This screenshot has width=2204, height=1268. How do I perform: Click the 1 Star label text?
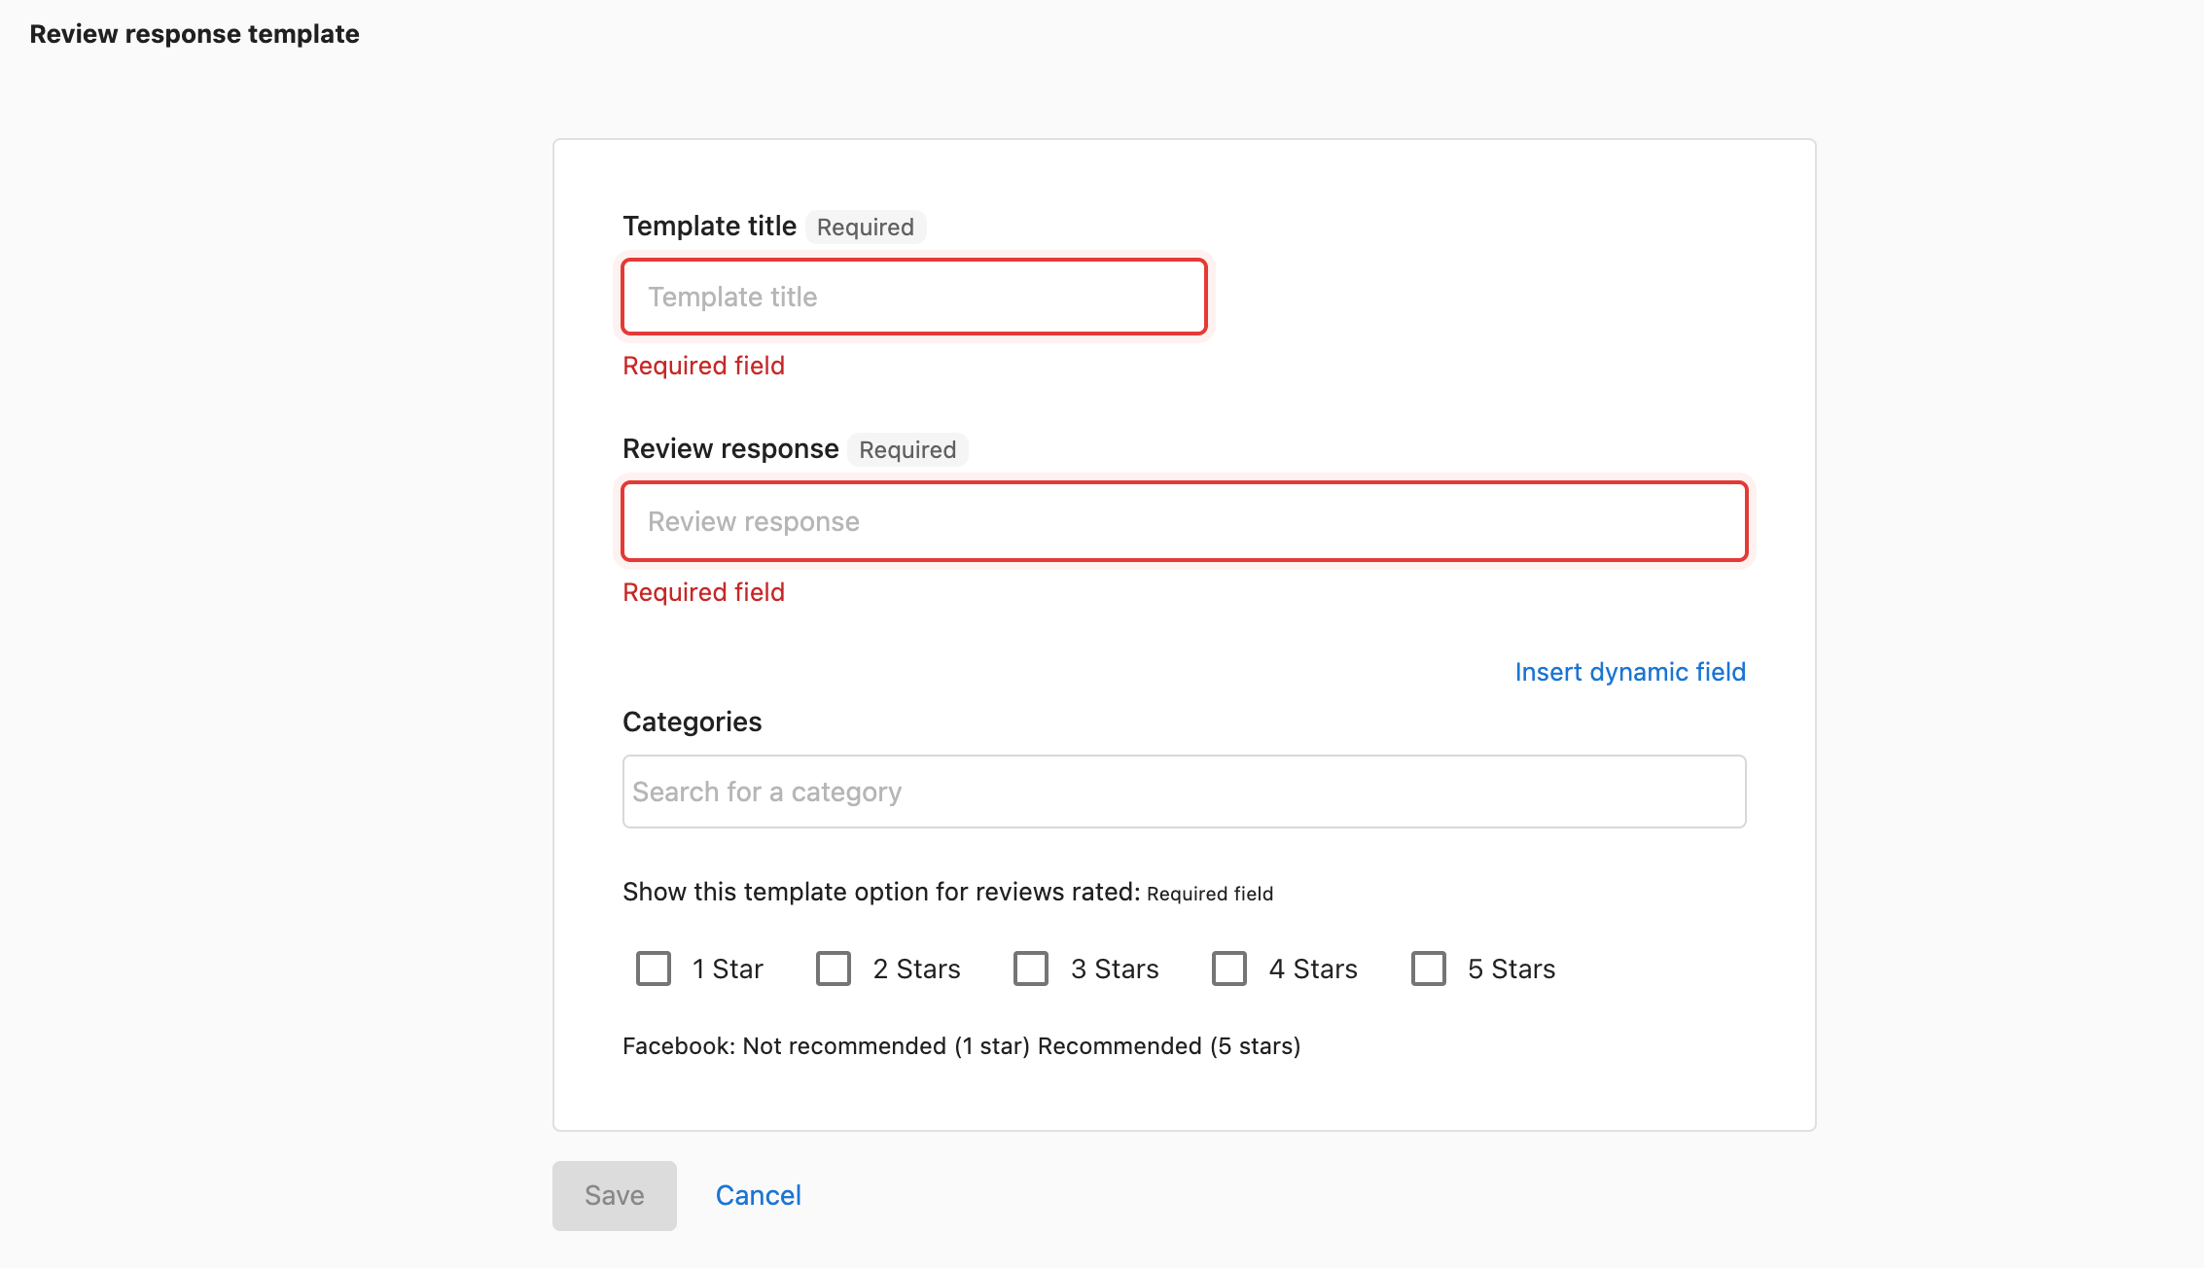728,969
